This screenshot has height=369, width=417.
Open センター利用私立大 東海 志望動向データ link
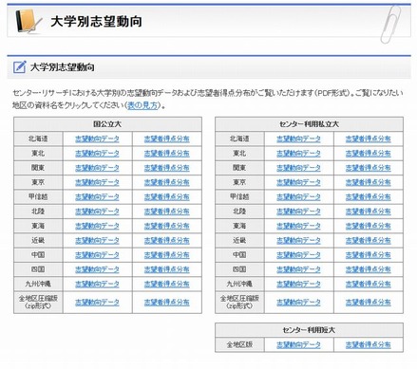[298, 226]
